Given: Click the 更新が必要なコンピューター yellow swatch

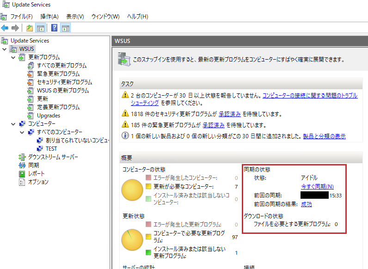Looking at the screenshot, I should (148, 186).
